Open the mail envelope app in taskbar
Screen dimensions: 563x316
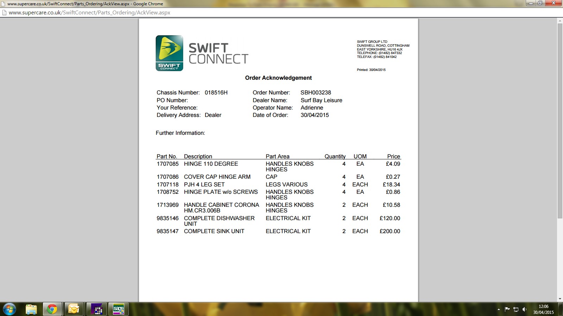[x=74, y=309]
